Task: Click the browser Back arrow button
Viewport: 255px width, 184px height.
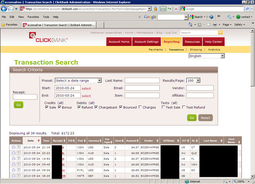Action: click(4, 8)
